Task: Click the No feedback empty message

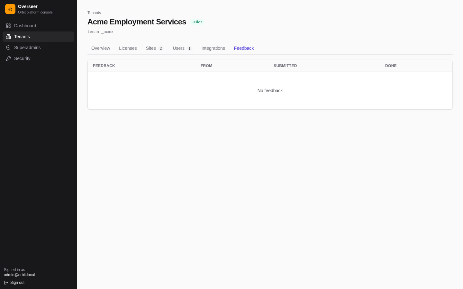Action: (x=270, y=91)
